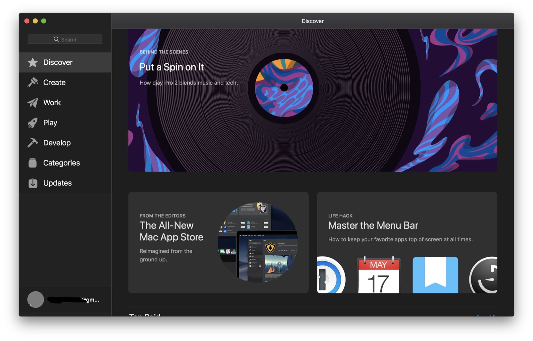Open Updates via the download icon

tap(32, 183)
